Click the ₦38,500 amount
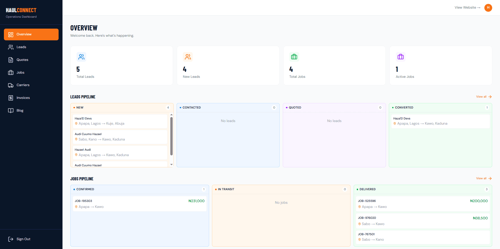The image size is (500, 249). click(480, 218)
